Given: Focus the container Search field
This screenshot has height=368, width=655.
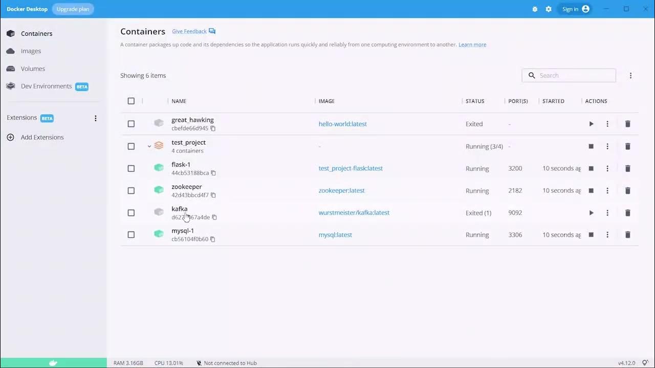Looking at the screenshot, I should click(569, 76).
